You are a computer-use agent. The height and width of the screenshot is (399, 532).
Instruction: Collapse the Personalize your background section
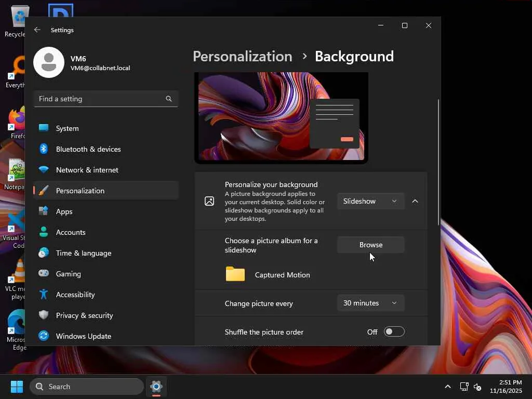pos(415,201)
